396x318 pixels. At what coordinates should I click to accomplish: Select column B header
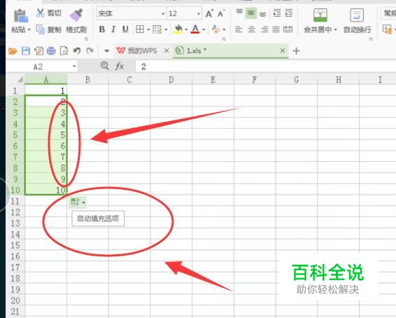point(87,80)
